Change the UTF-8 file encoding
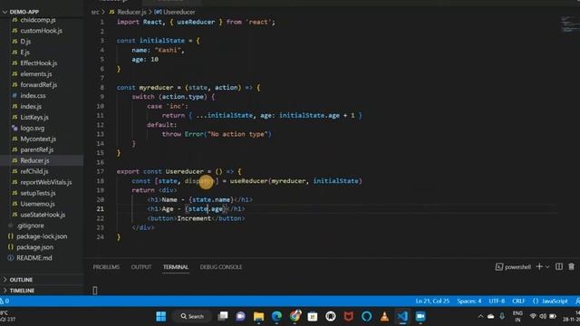Screen dimensions: 580x326 [x=497, y=302]
